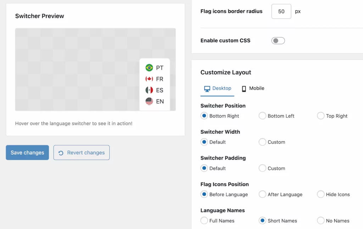Click the desktop monitor icon

[x=208, y=88]
